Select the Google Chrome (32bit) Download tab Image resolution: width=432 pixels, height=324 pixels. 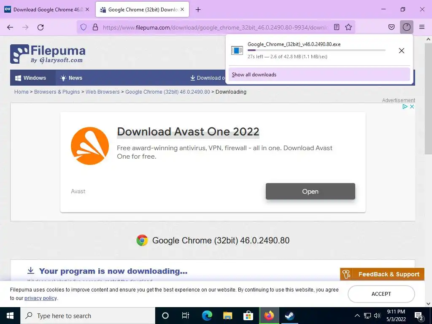(x=142, y=9)
